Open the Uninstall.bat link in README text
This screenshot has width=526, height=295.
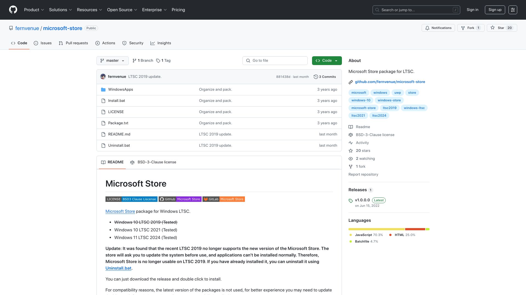pos(118,268)
